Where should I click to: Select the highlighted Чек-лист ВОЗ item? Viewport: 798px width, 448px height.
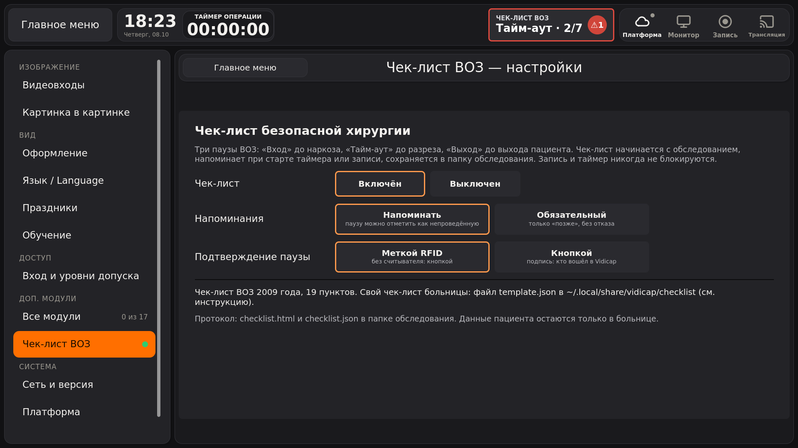[84, 344]
